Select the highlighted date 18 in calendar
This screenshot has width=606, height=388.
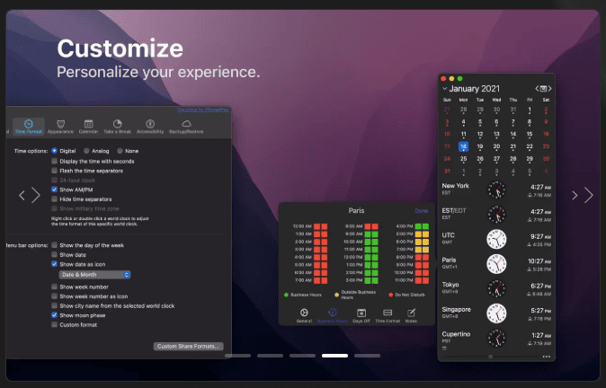(x=463, y=146)
